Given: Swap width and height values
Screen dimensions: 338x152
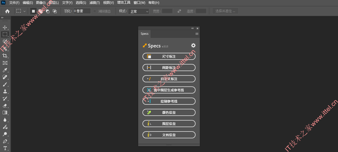Looking at the screenshot, I should point(179,11).
